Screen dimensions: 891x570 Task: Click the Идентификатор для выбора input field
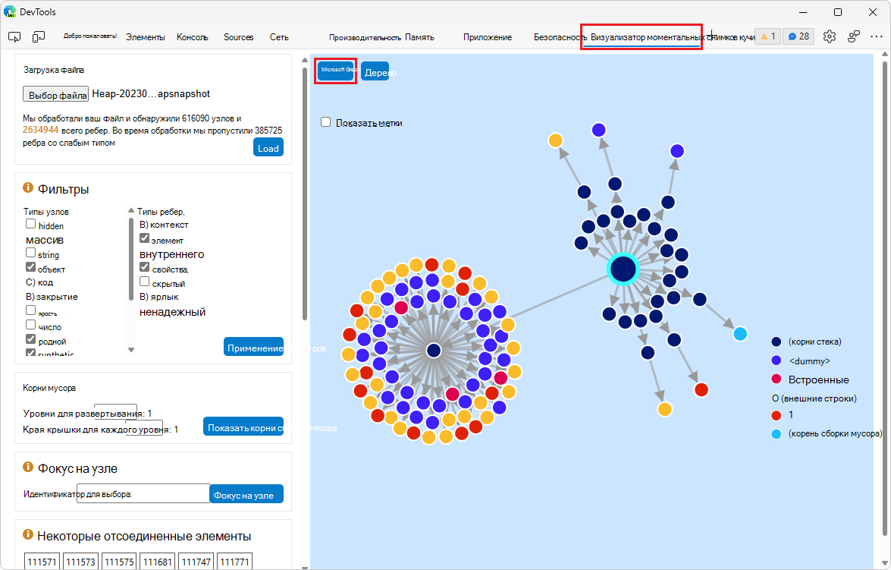coord(143,493)
